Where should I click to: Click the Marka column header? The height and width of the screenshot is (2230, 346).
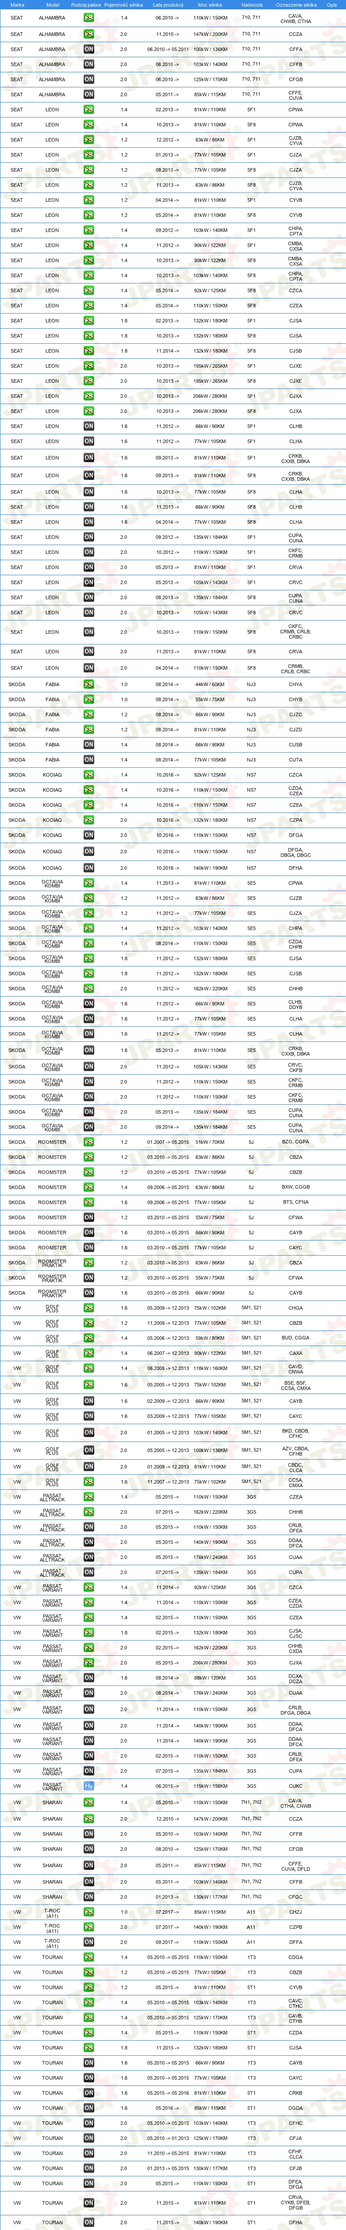pyautogui.click(x=17, y=4)
